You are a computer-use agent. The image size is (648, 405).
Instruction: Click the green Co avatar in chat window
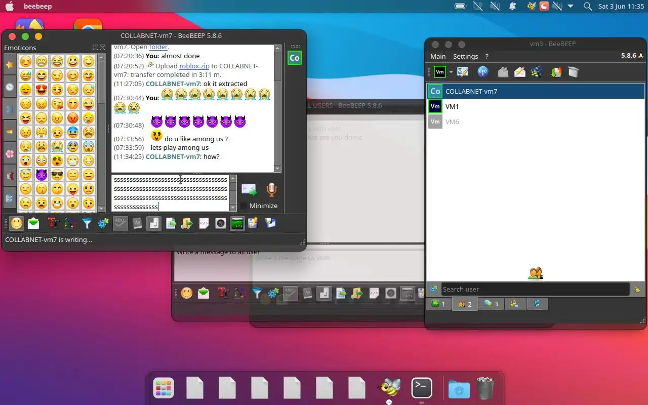pyautogui.click(x=294, y=58)
